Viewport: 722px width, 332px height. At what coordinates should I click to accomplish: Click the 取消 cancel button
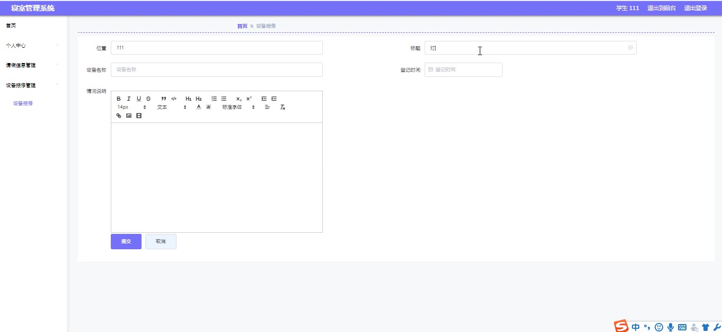(161, 241)
